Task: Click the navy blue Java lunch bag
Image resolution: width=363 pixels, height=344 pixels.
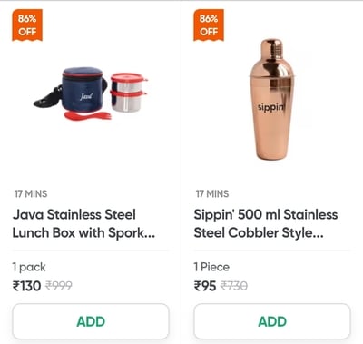Action: 83,90
